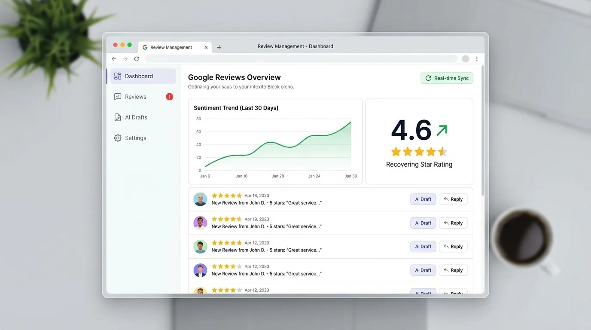591x330 pixels.
Task: Click the 4.6 star rating stars
Action: click(x=419, y=152)
